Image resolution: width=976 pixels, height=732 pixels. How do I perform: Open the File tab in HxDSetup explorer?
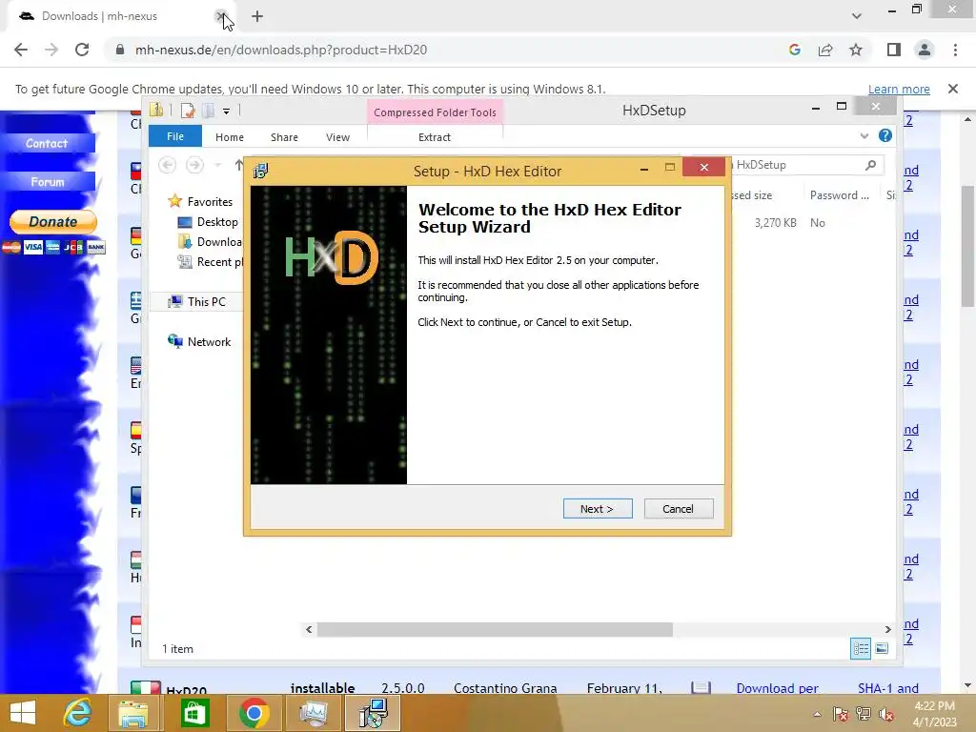[175, 136]
